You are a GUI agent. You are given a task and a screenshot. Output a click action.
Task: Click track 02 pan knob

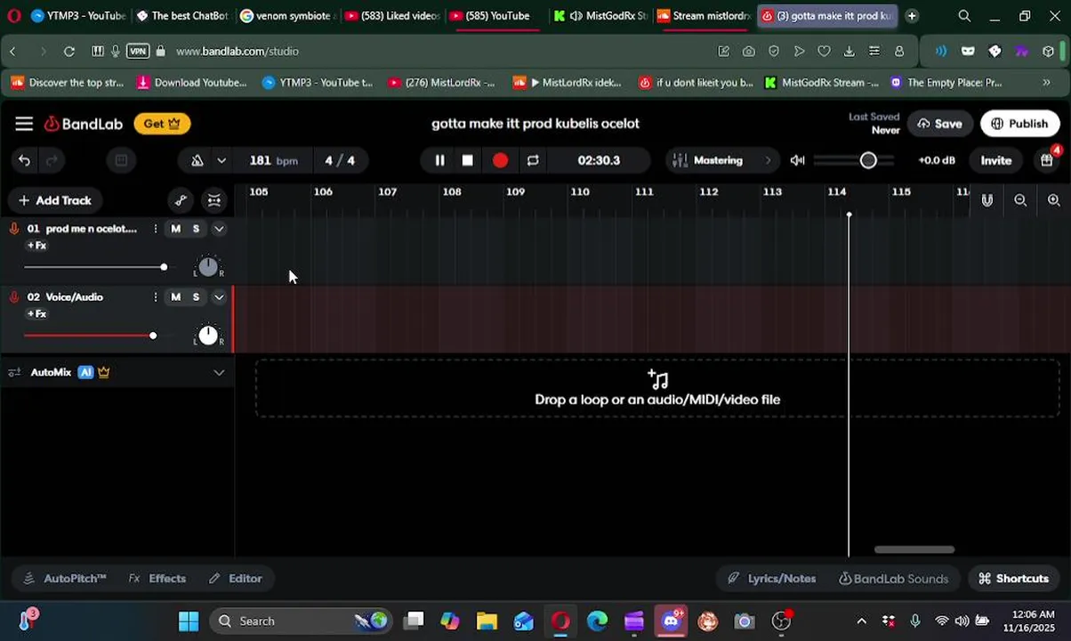coord(208,335)
